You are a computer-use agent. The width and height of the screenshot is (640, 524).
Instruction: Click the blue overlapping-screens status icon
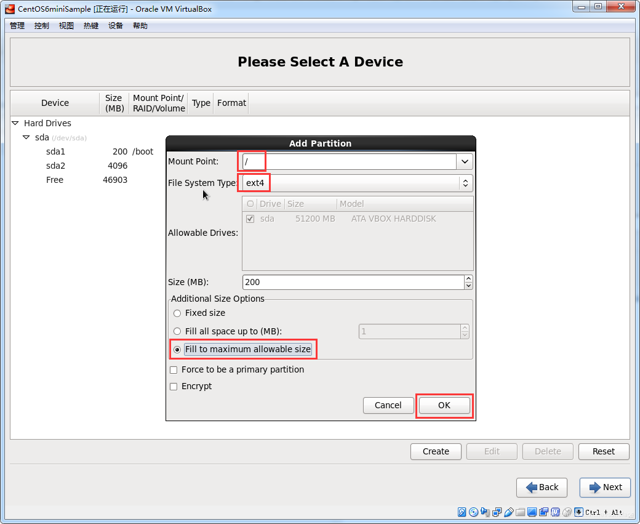543,512
